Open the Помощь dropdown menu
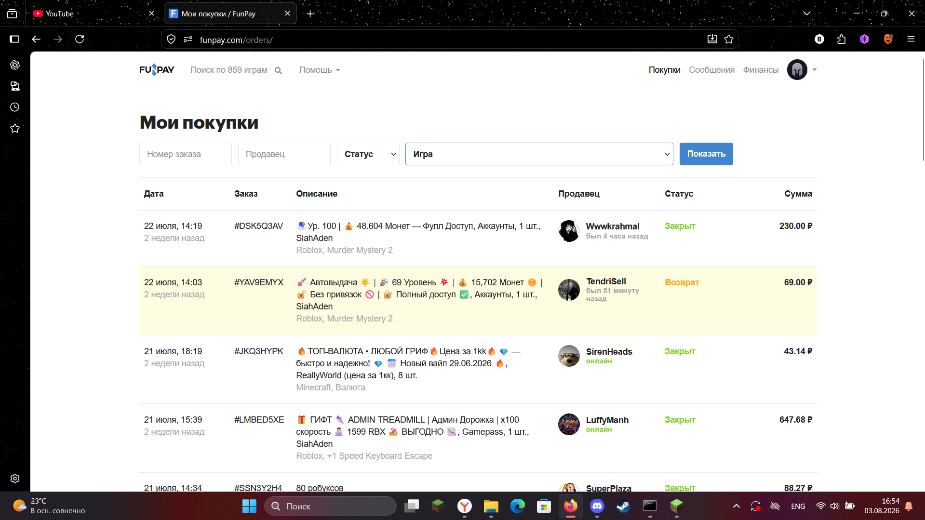Image resolution: width=925 pixels, height=520 pixels. (x=319, y=70)
